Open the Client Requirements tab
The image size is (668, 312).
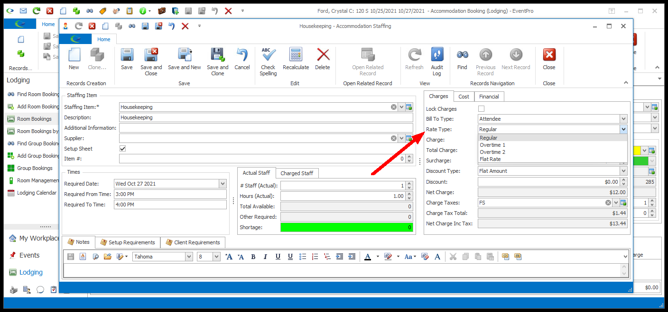point(193,242)
